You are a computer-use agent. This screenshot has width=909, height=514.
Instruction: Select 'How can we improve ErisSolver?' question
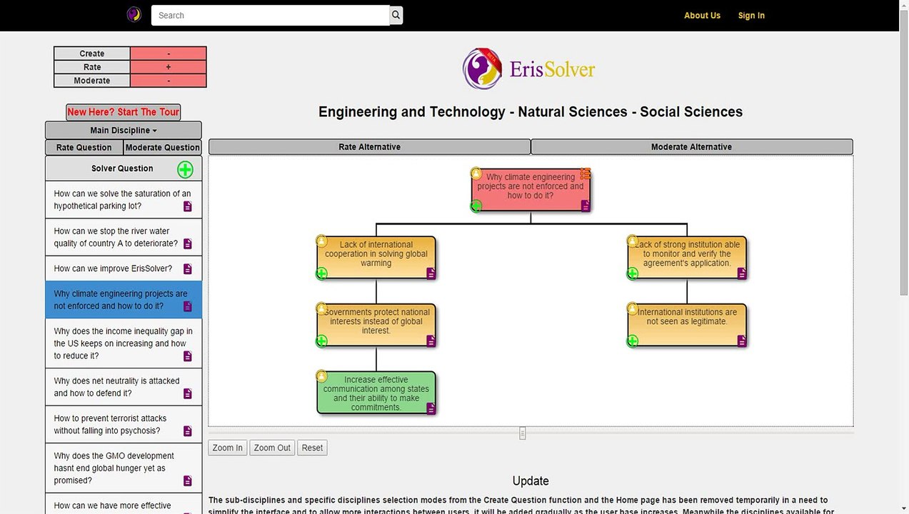coord(124,268)
